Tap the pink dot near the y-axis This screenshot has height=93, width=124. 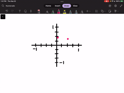click(58, 37)
